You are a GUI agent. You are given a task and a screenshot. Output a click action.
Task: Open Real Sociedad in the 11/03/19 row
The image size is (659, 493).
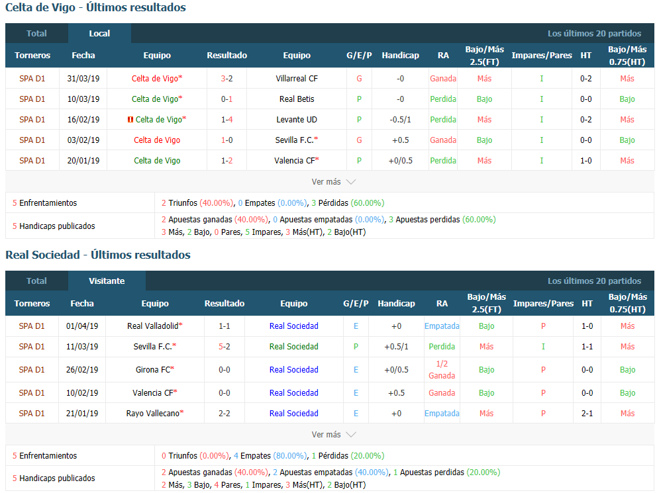(x=294, y=347)
